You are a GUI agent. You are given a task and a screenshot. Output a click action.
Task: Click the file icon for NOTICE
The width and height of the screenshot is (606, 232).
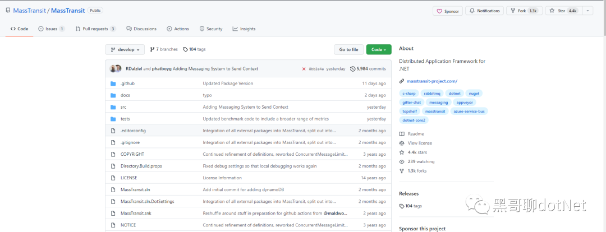pyautogui.click(x=113, y=225)
